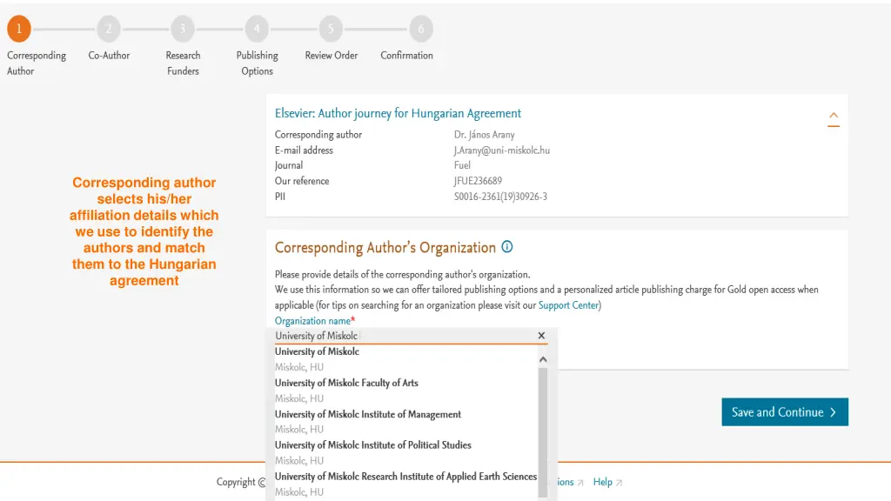This screenshot has width=891, height=501.
Task: Open the Support Center link
Action: click(568, 305)
